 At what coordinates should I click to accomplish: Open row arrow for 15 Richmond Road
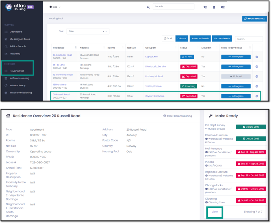pyautogui.click(x=257, y=76)
